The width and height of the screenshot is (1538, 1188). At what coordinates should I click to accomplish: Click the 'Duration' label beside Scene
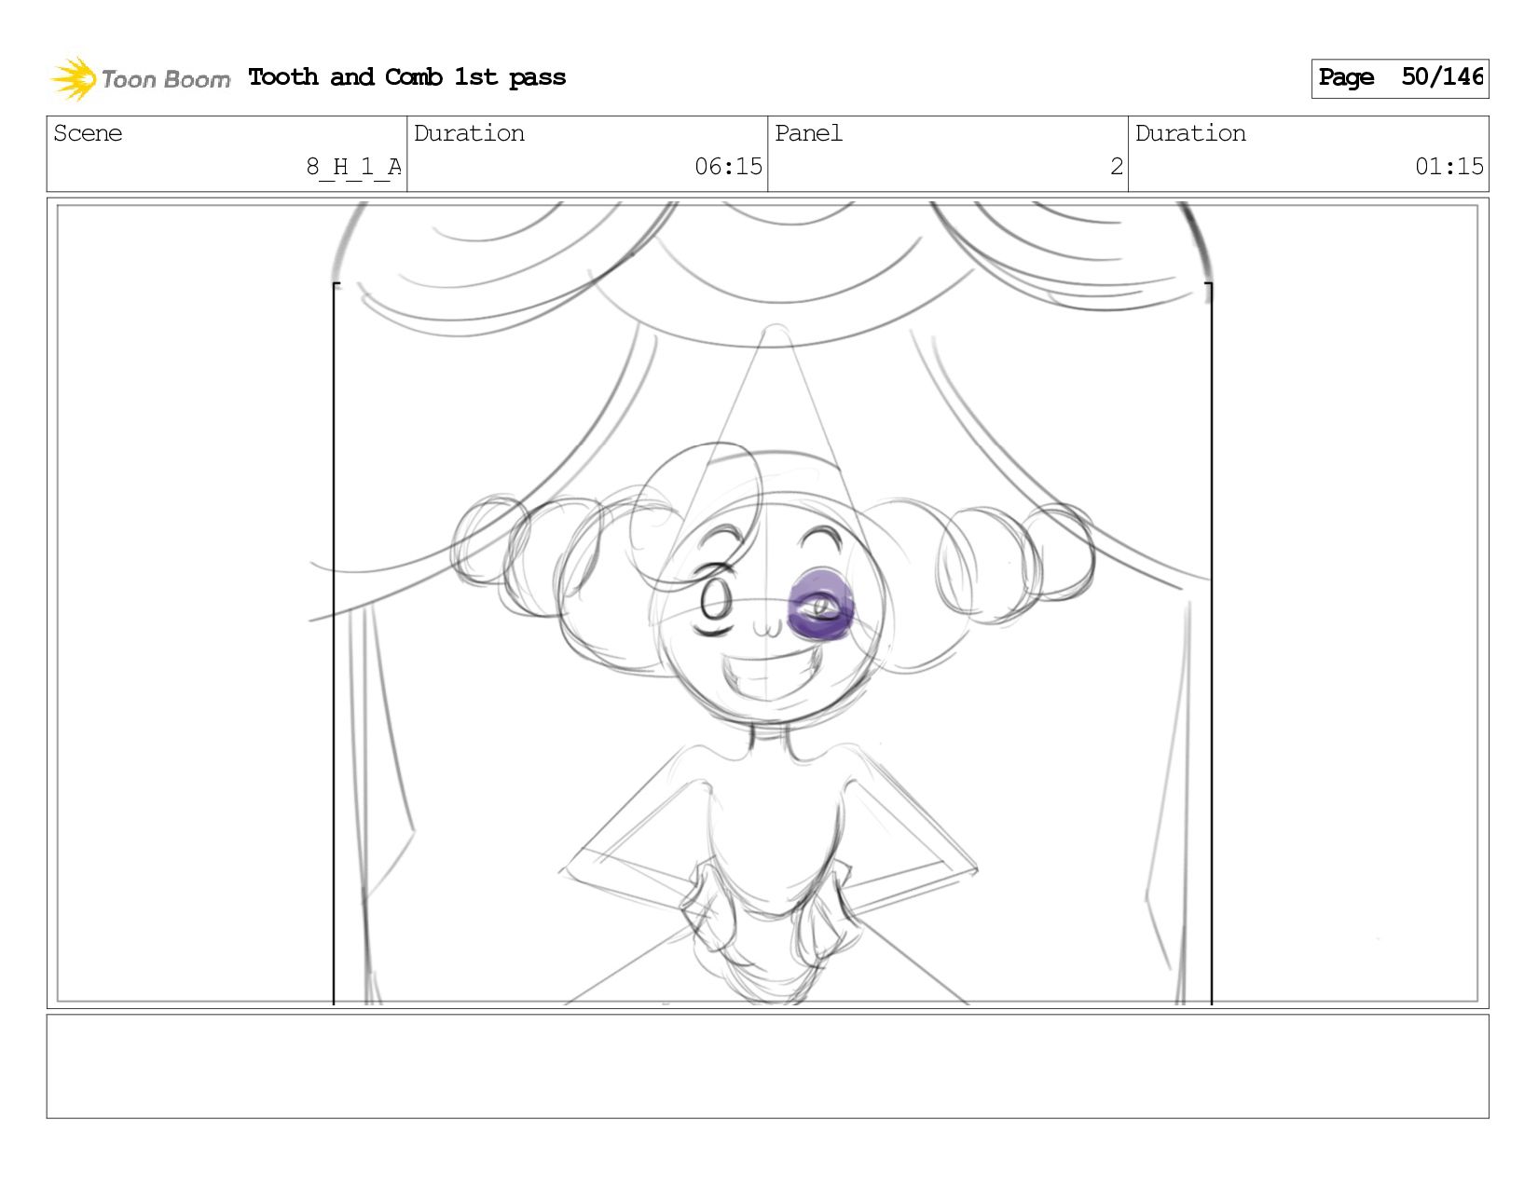pos(469,133)
